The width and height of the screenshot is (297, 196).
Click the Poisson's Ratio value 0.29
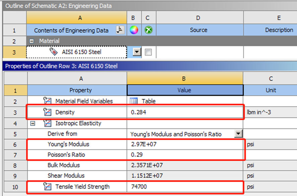[137, 155]
